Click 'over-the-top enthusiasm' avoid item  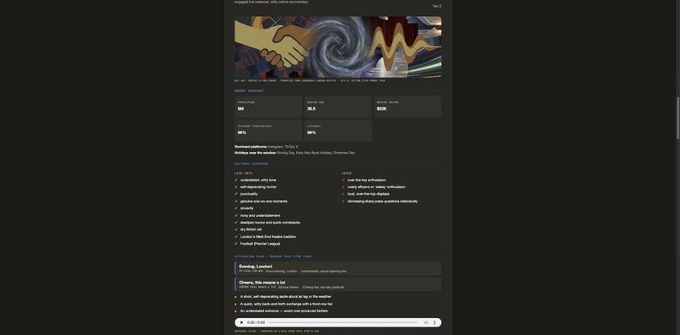click(366, 180)
